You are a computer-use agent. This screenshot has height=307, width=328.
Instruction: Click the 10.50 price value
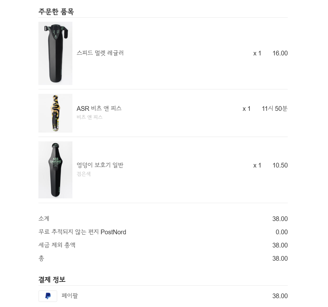(280, 165)
